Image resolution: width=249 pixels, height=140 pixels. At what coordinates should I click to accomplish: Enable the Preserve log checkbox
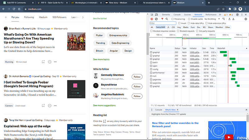pyautogui.click(x=172, y=19)
